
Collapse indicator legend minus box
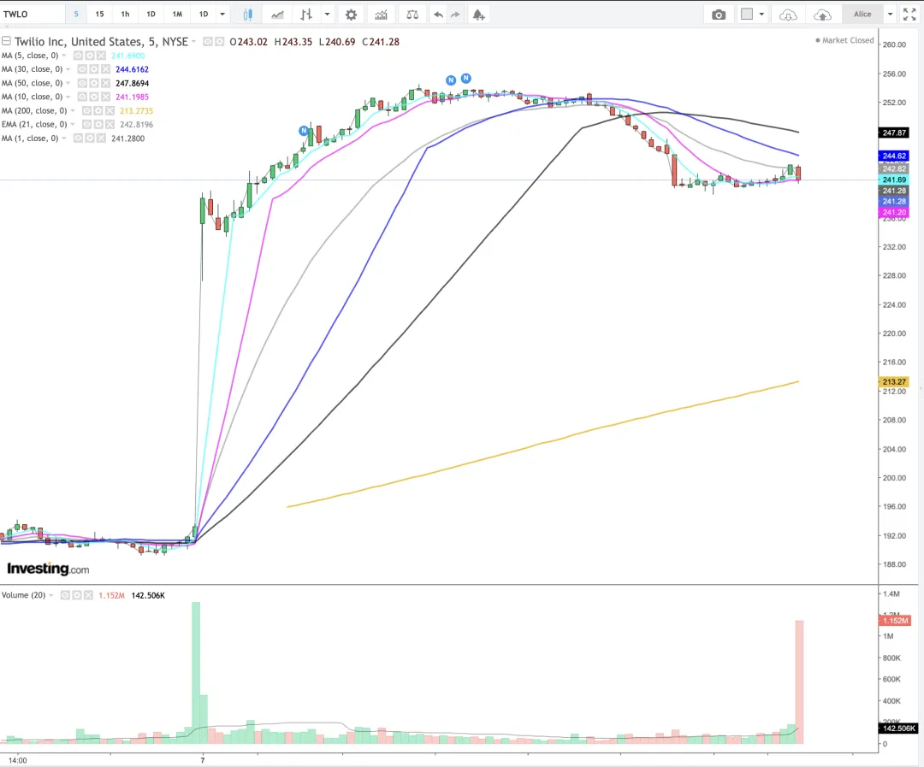click(6, 41)
